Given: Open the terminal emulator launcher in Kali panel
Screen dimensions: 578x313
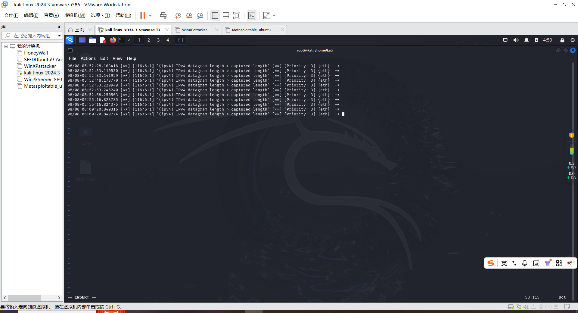Looking at the screenshot, I should (122, 40).
